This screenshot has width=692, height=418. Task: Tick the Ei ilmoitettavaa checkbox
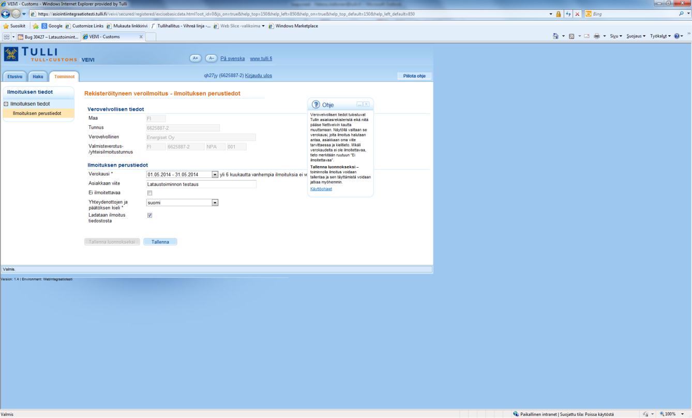150,193
